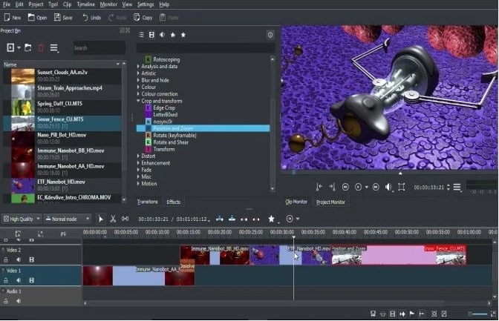Click the Copy toolbar button

click(x=143, y=18)
